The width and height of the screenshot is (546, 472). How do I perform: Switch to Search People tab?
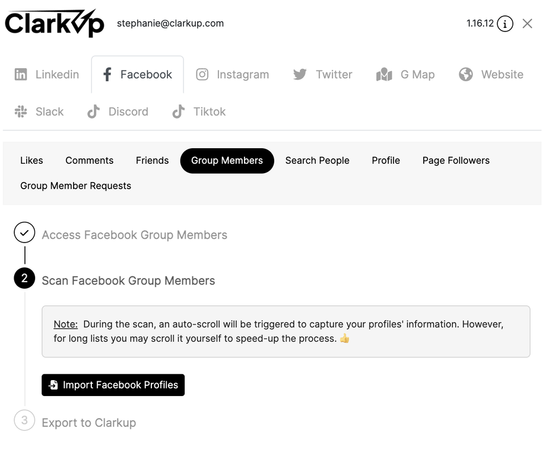coord(317,161)
